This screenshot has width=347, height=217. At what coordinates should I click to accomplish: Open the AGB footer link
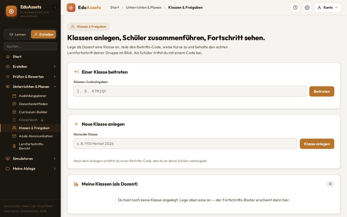(43, 211)
